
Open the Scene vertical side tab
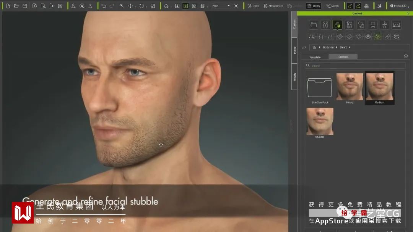[294, 50]
